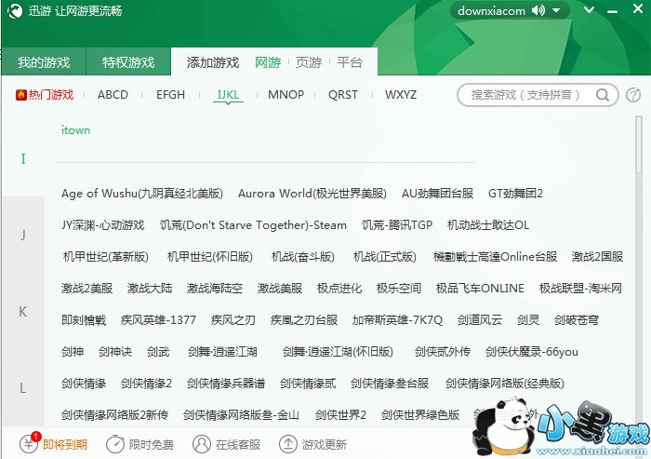The image size is (651, 459).
Task: Select Aurora World(极光世界美服)
Action: (x=312, y=194)
